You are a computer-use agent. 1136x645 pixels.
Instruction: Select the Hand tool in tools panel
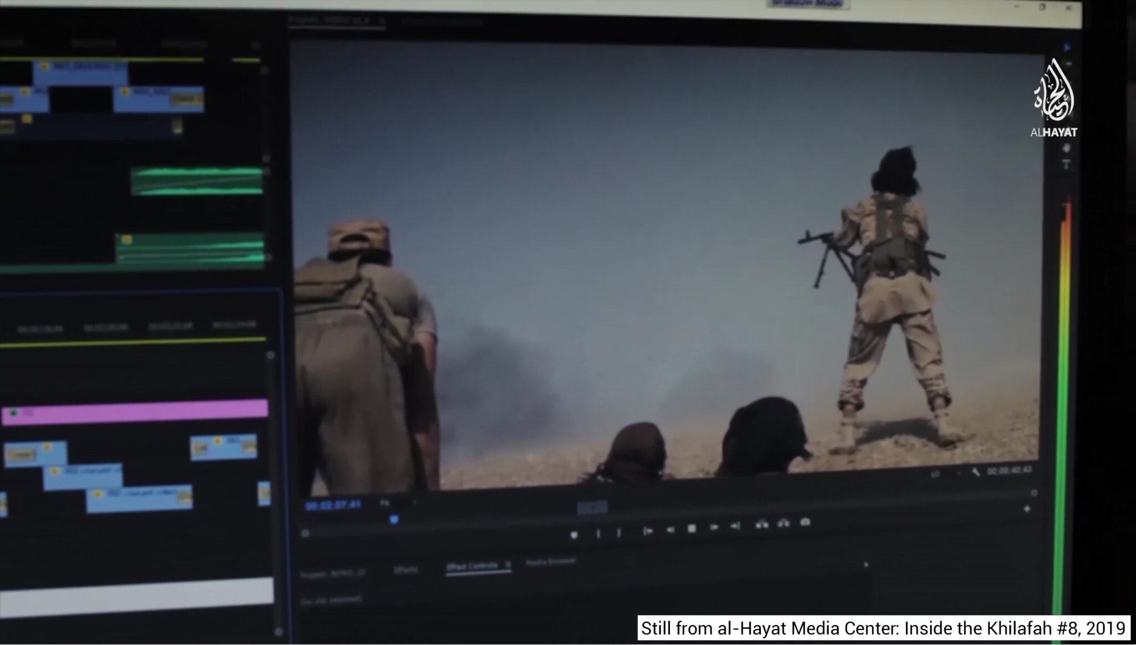coord(1066,149)
